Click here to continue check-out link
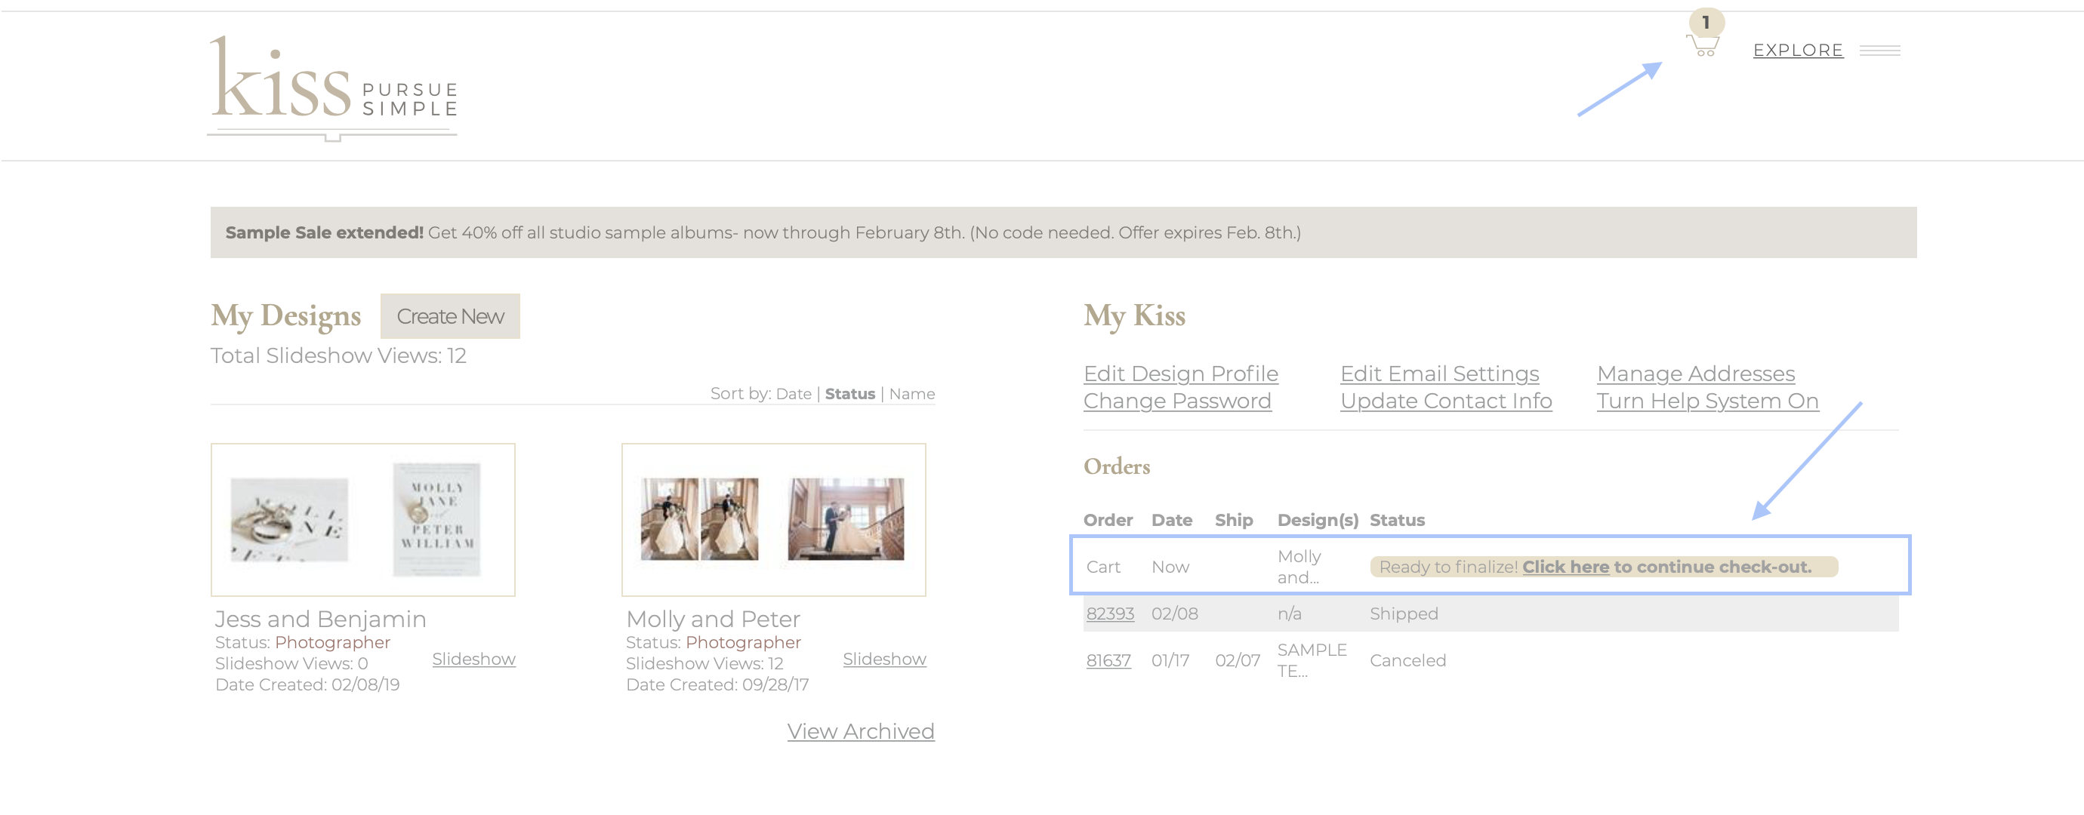The image size is (2084, 815). [1565, 567]
